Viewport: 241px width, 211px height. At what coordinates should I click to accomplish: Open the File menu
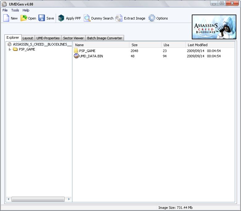point(5,10)
